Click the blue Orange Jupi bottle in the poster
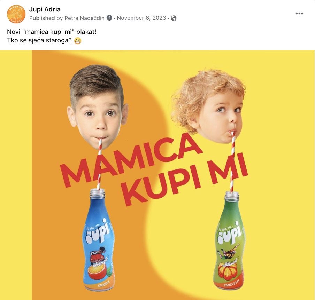The height and width of the screenshot is (300, 315). click(98, 240)
